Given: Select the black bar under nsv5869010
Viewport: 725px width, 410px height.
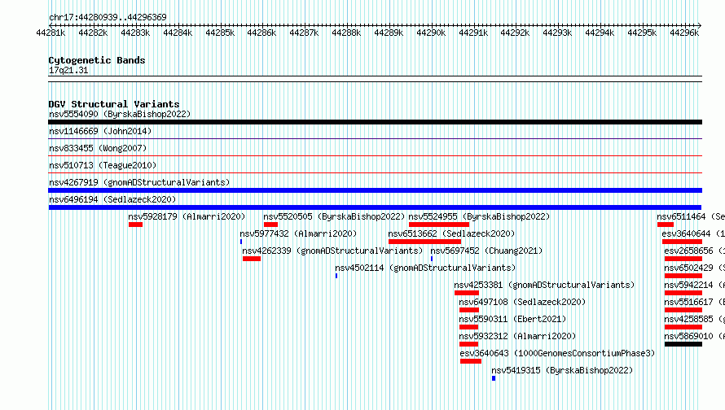Looking at the screenshot, I should pos(683,344).
